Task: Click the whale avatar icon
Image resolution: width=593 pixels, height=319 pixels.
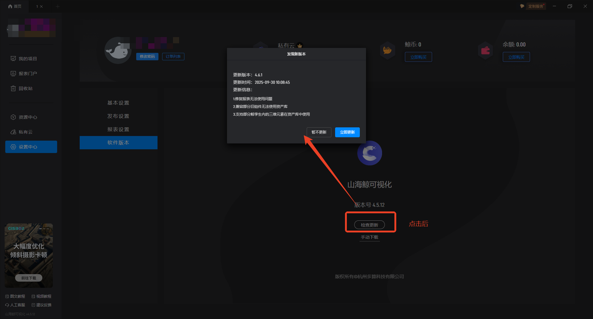Action: [118, 50]
